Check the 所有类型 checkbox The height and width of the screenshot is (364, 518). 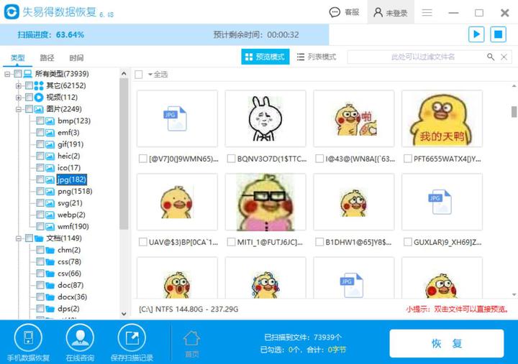click(x=18, y=73)
